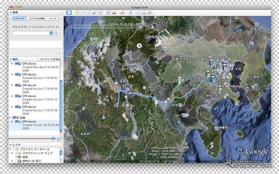Image resolution: width=279 pixels, height=174 pixels.
Task: Show the ruler tool
Action: tap(130, 13)
